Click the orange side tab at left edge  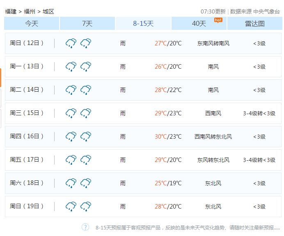[x=0, y=78]
